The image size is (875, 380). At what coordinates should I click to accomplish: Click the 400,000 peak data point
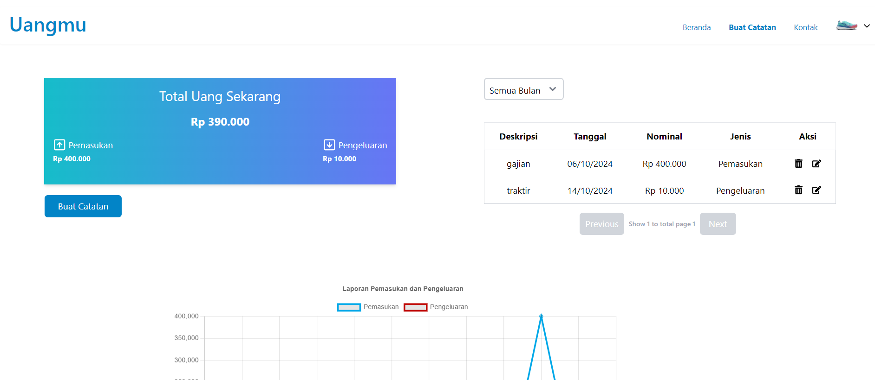[x=541, y=316]
